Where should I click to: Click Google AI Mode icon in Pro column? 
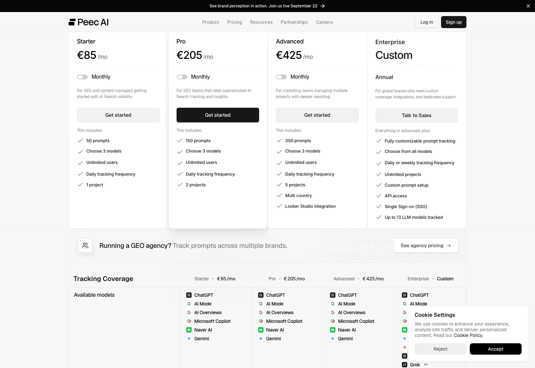(261, 304)
